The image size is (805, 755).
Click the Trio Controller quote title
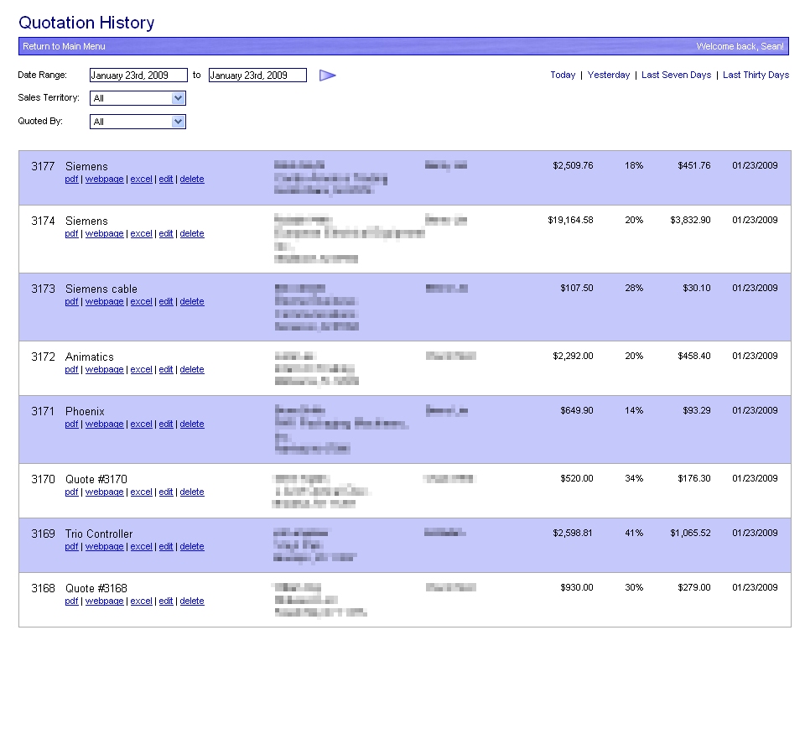[x=99, y=534]
